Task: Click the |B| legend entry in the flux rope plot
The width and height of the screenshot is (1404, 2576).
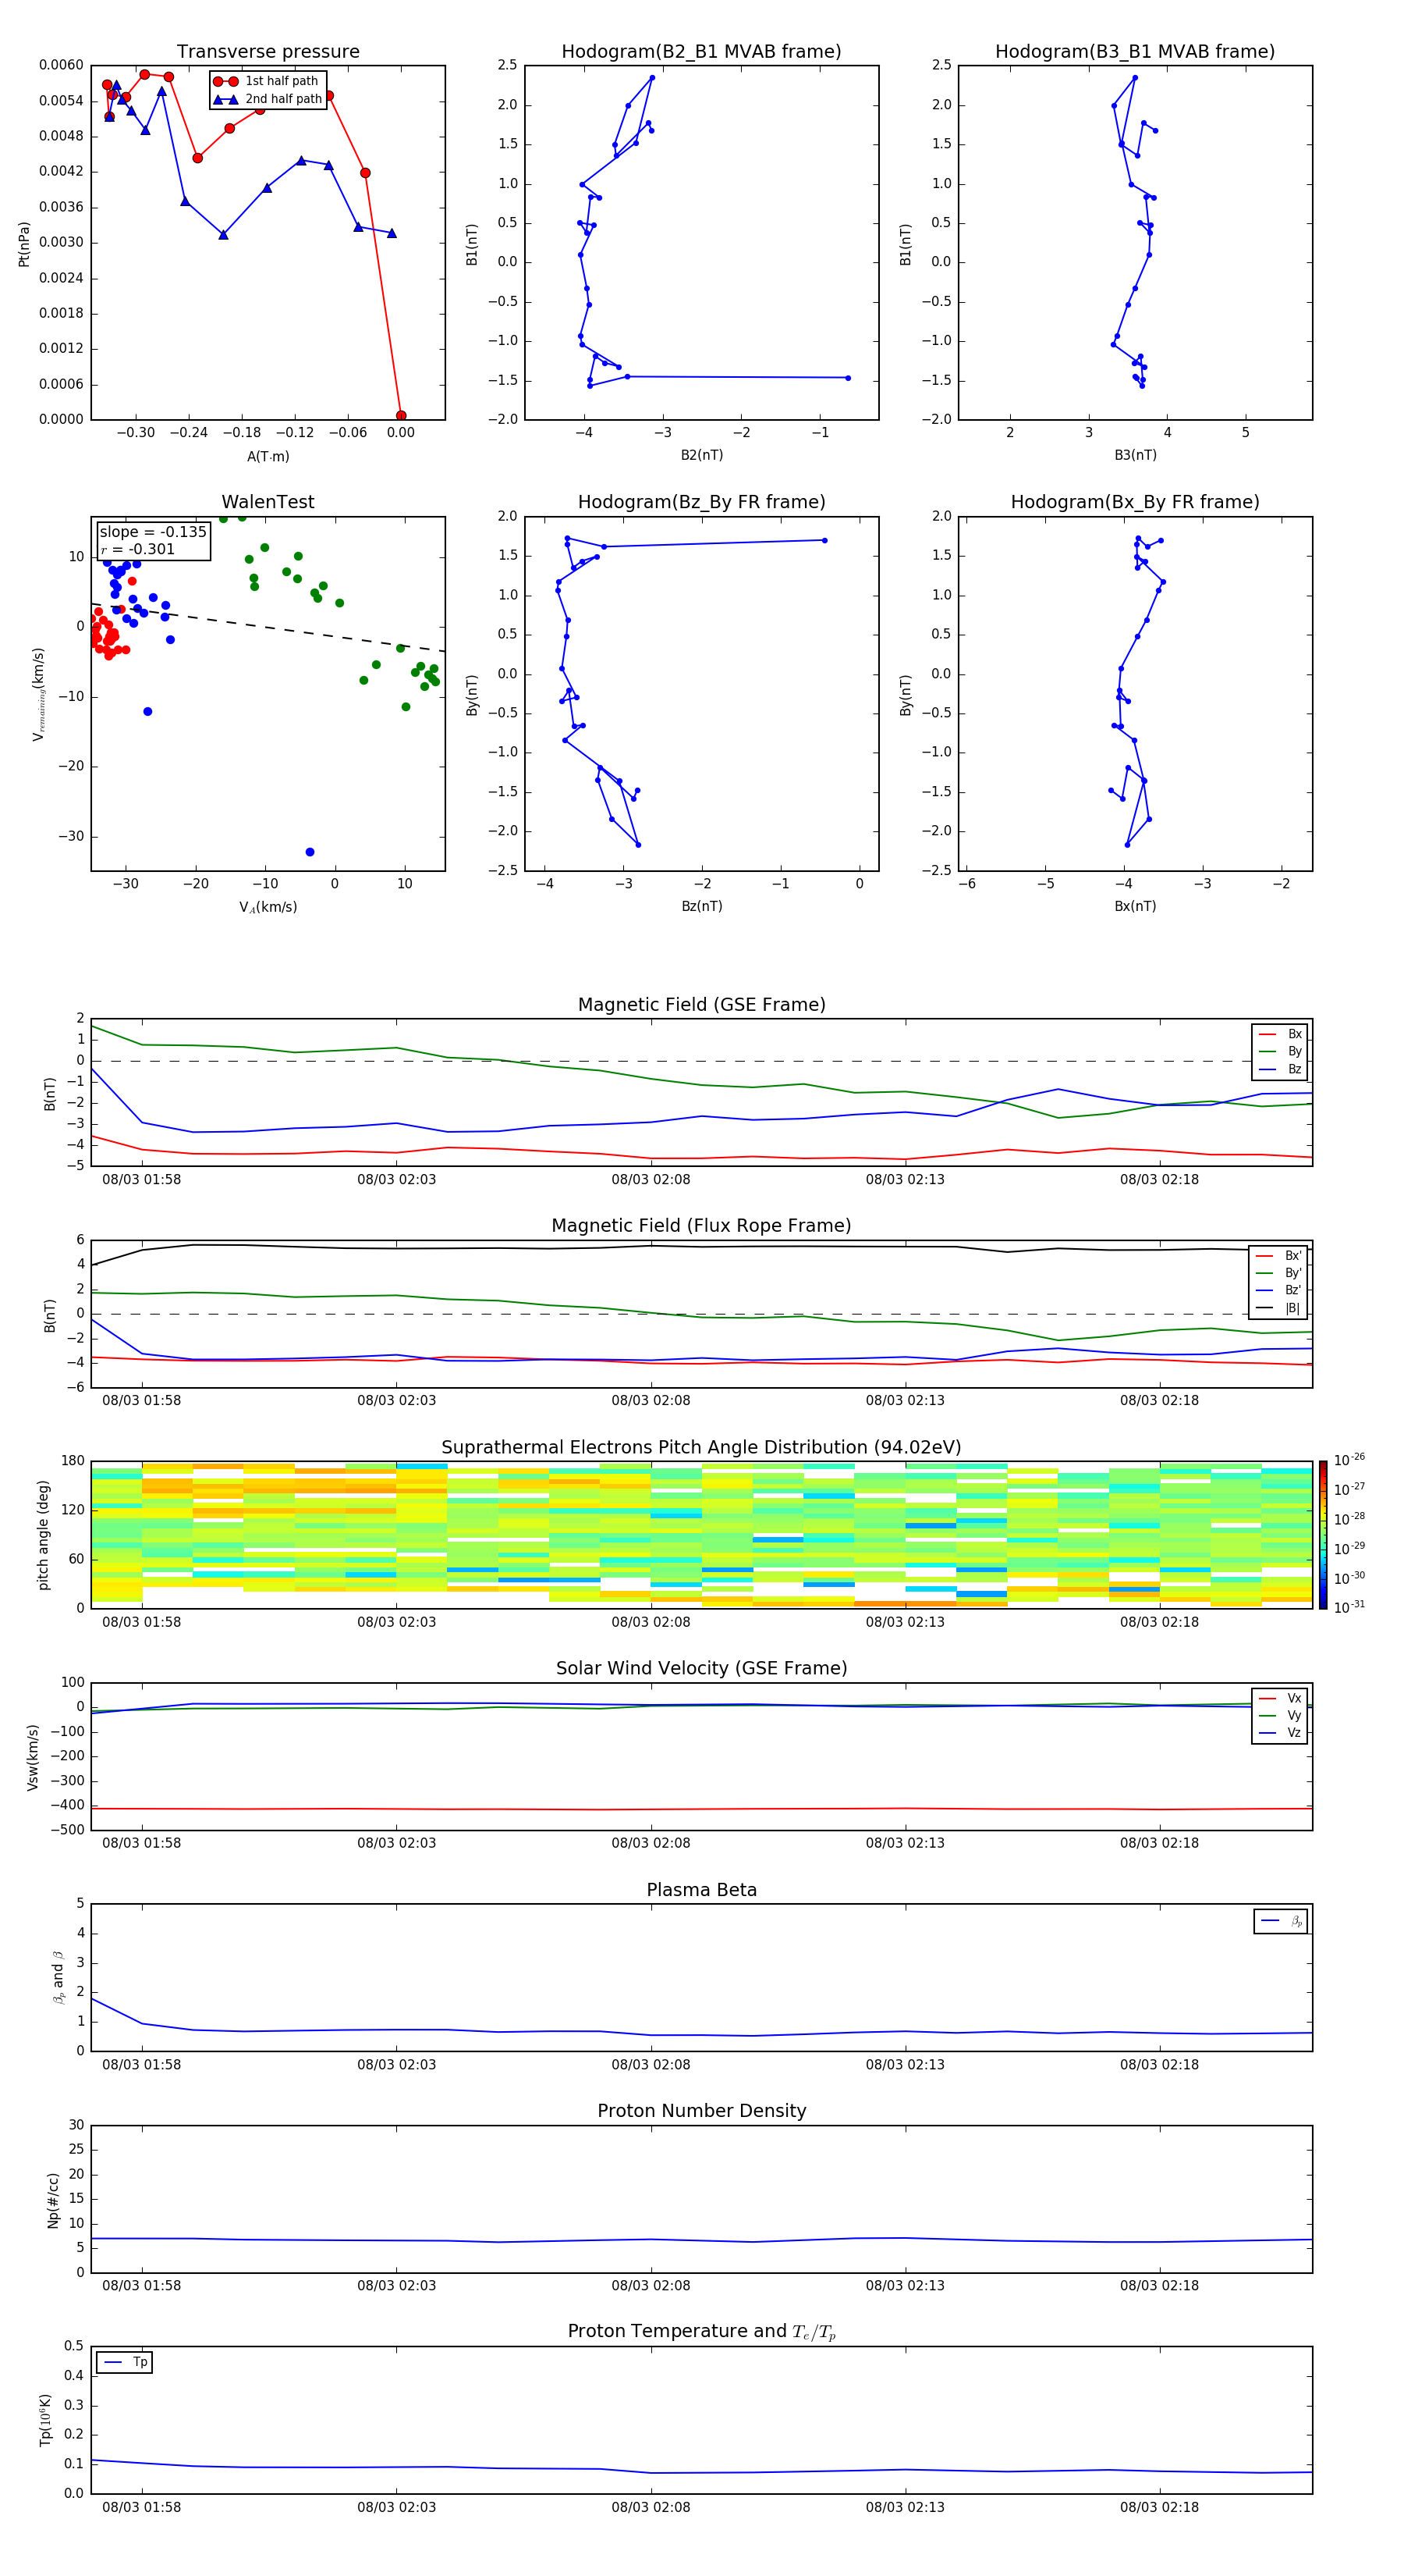Action: [1278, 1308]
